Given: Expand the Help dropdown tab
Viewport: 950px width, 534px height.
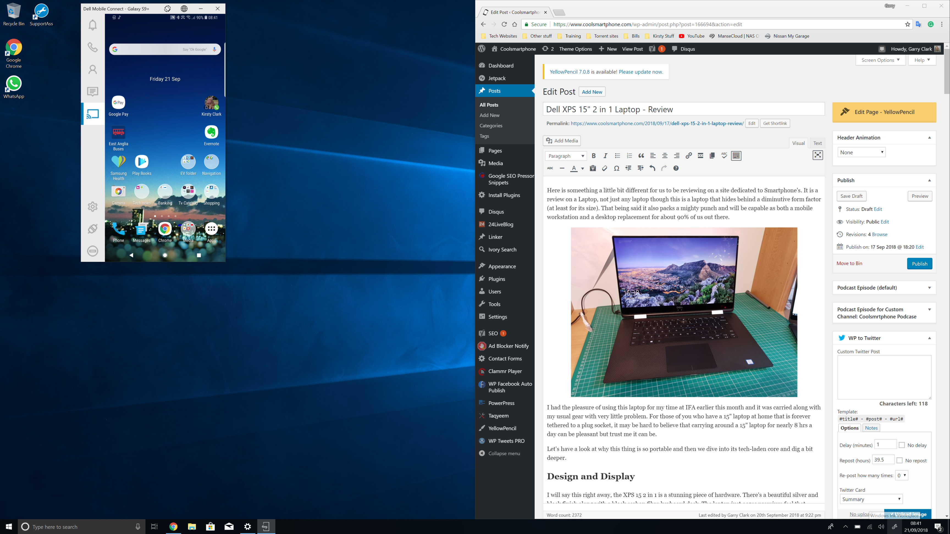Looking at the screenshot, I should (x=922, y=60).
